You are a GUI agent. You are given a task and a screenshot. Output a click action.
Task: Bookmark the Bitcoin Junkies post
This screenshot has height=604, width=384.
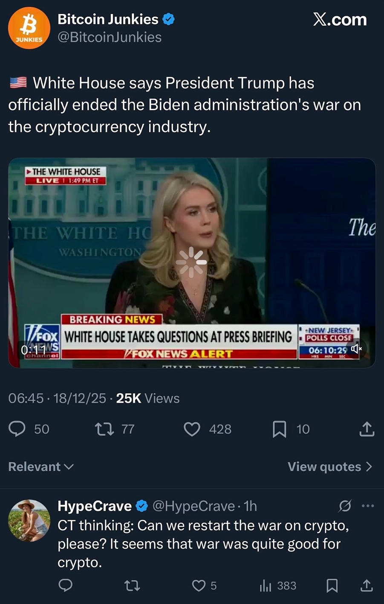pos(279,429)
